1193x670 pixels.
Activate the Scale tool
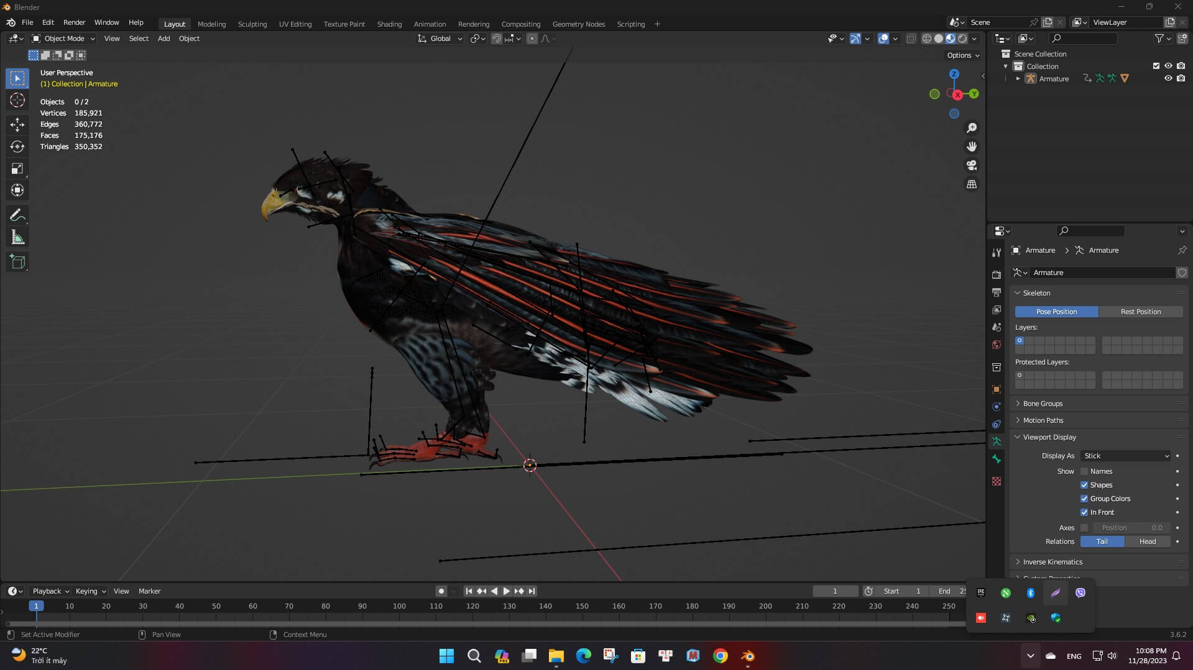[17, 168]
